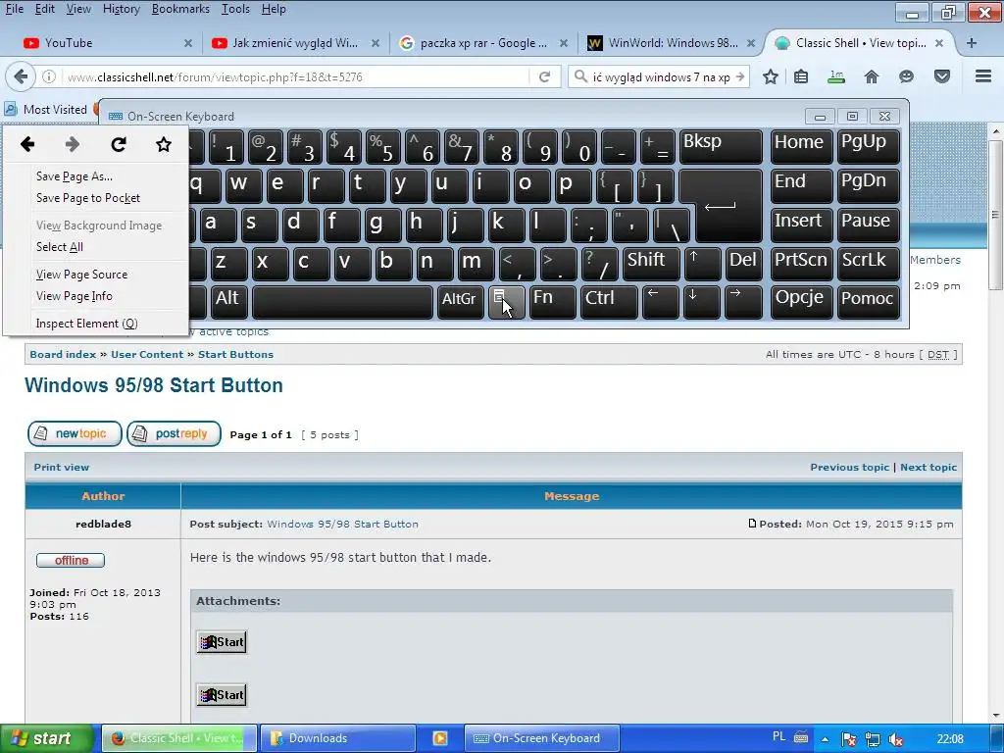Toggle the Insert key on keyboard
This screenshot has width=1004, height=753.
pyautogui.click(x=802, y=225)
